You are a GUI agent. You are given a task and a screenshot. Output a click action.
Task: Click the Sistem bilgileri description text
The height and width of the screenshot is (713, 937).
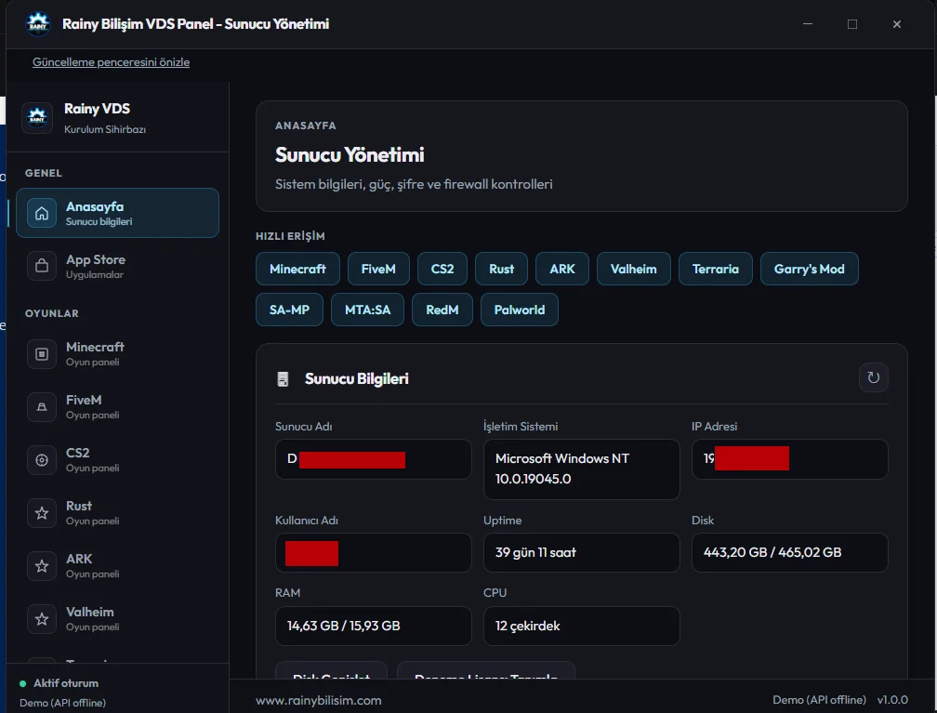click(x=414, y=184)
